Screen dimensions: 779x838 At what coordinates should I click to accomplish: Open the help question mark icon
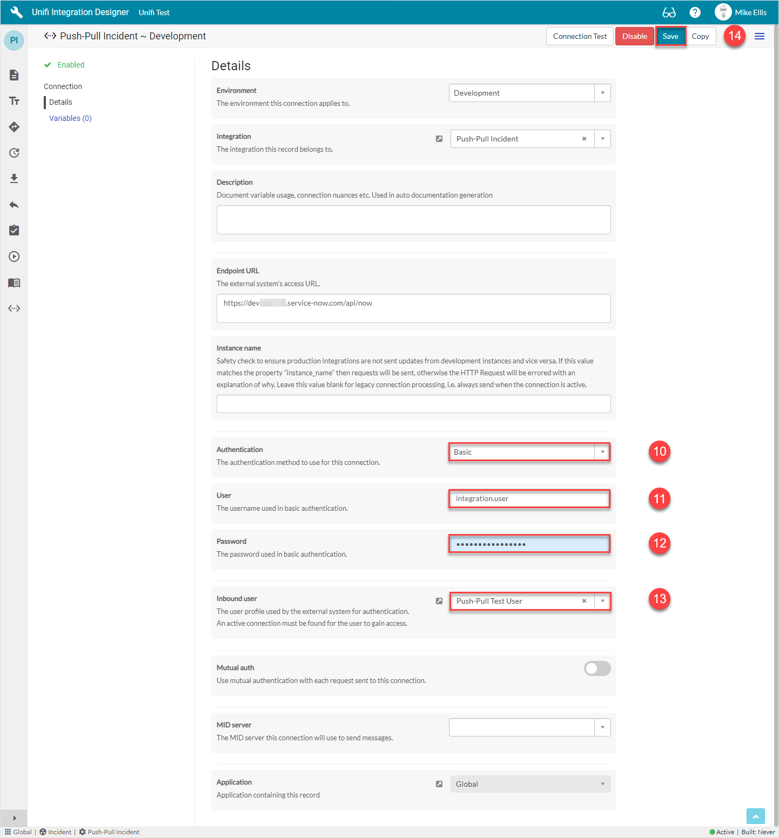[x=695, y=12]
